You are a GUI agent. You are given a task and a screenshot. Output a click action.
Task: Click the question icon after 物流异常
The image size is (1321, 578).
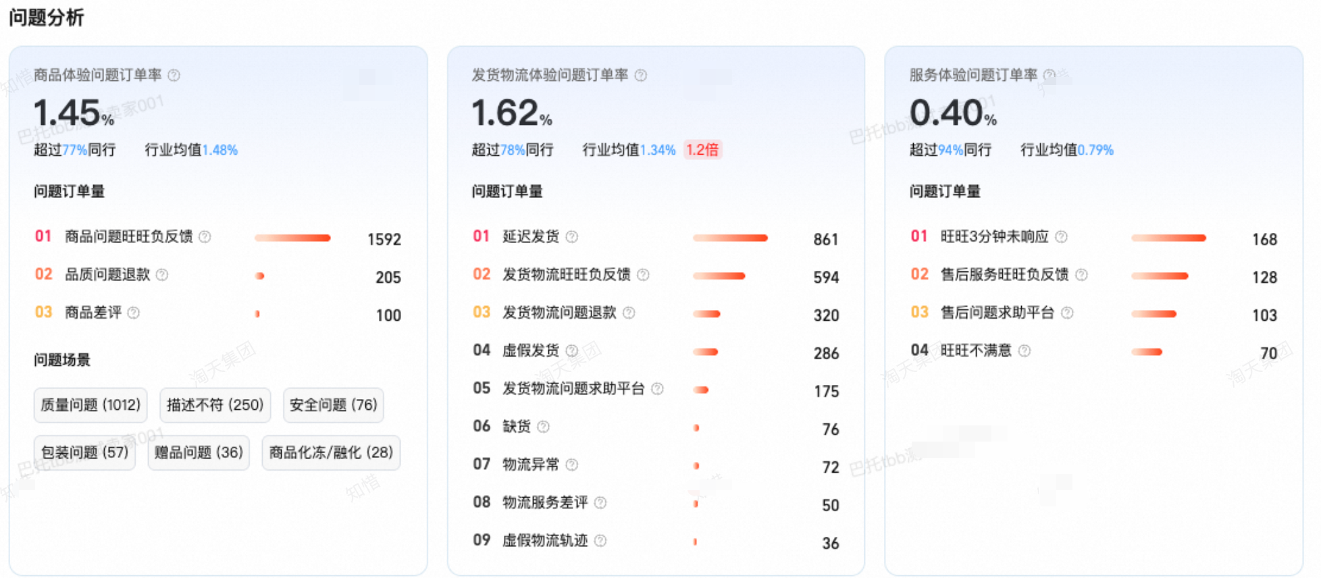572,465
